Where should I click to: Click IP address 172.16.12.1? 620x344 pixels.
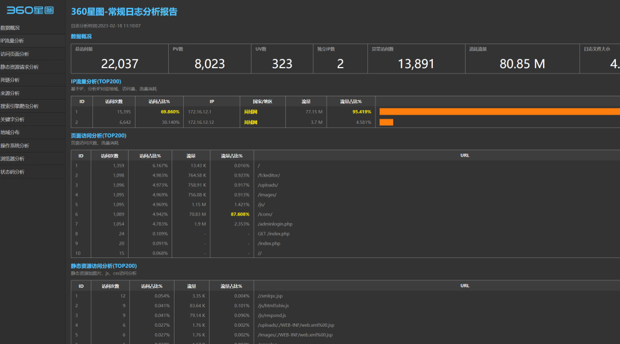click(x=199, y=112)
